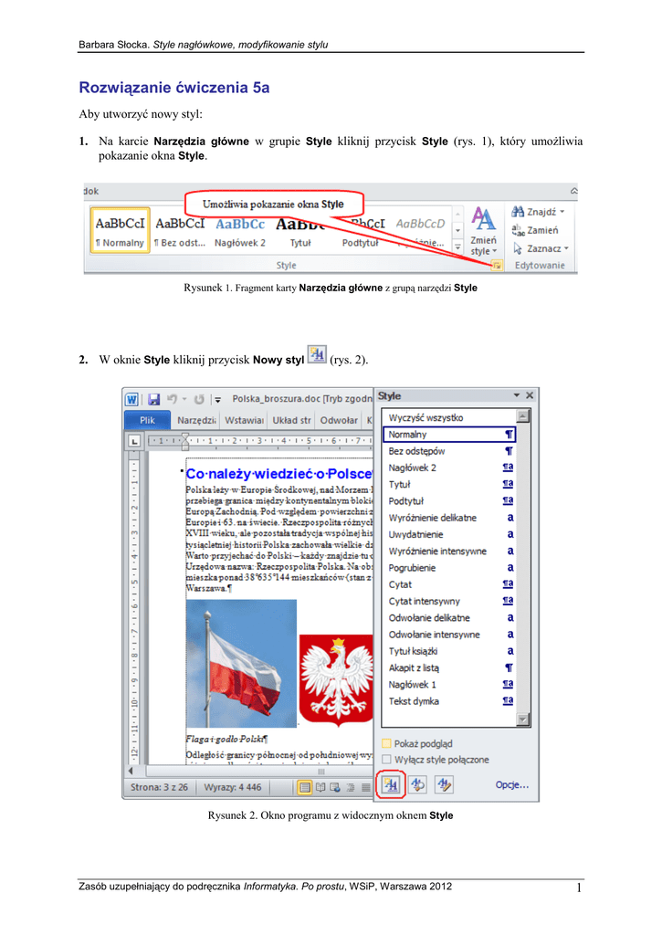Click the Word application icon in title bar
662x935 pixels.
(132, 399)
